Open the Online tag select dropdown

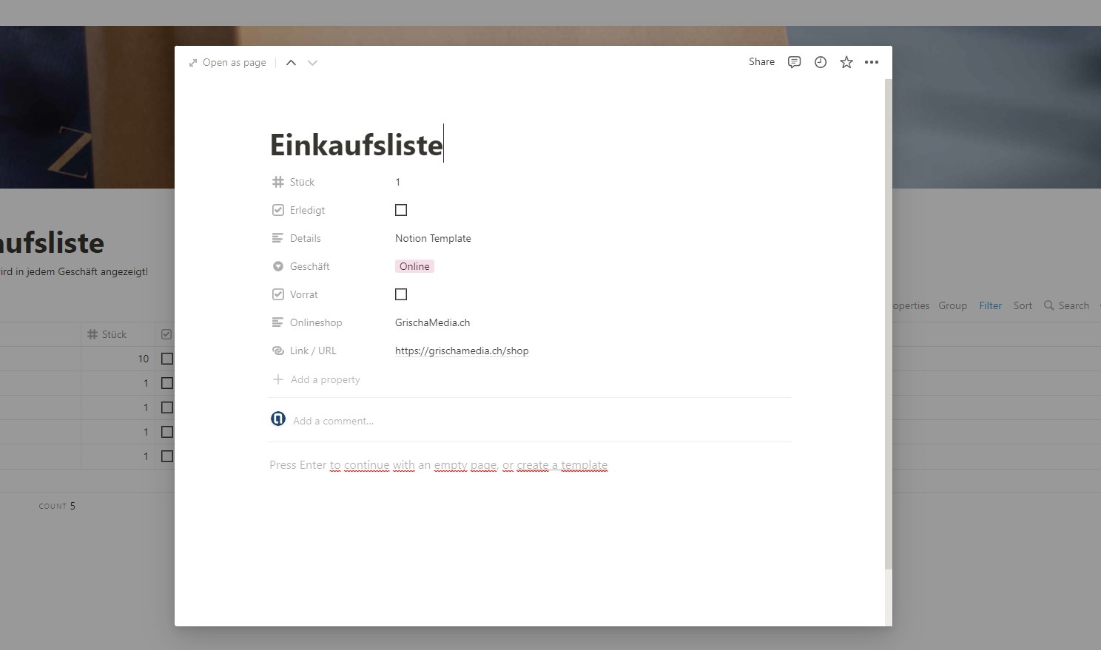[x=414, y=266]
